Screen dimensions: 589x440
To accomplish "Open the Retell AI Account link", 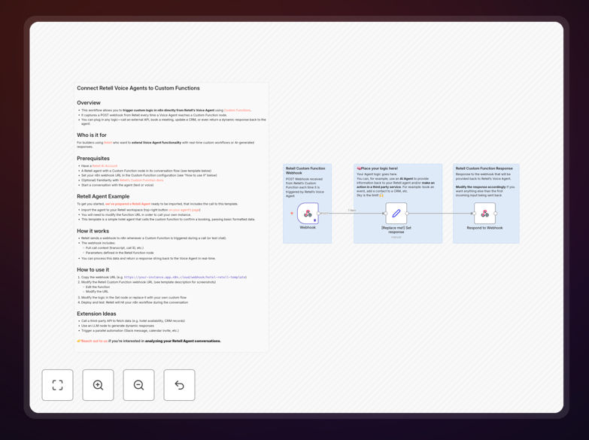I will (x=105, y=165).
